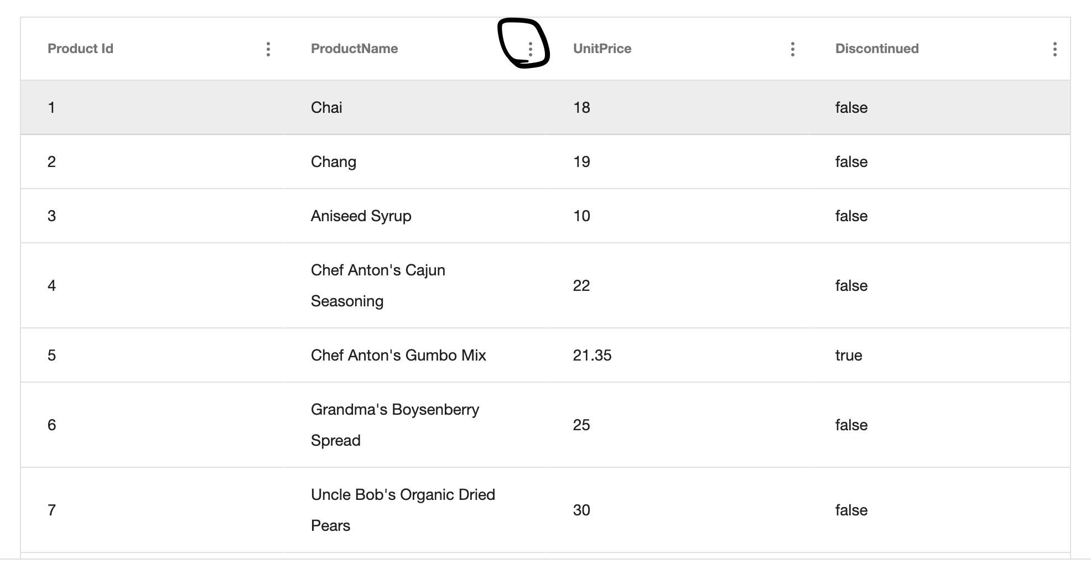This screenshot has width=1091, height=574.
Task: Click the Discontinued column header
Action: 877,49
